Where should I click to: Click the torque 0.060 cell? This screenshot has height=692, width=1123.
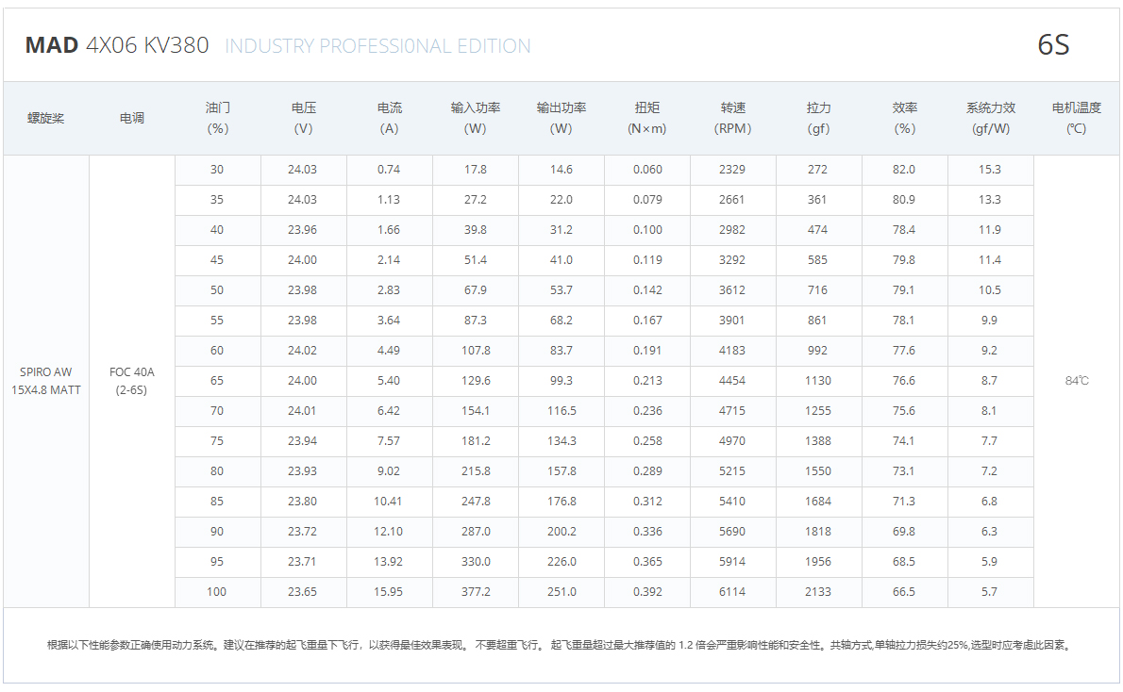647,170
